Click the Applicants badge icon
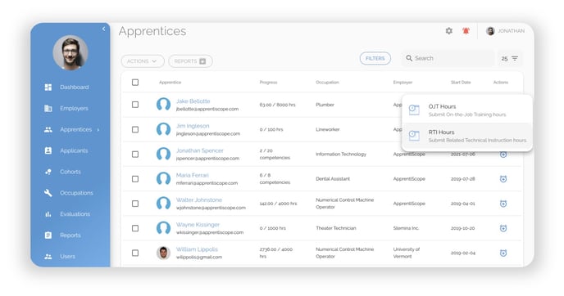The height and width of the screenshot is (296, 564). 48,150
